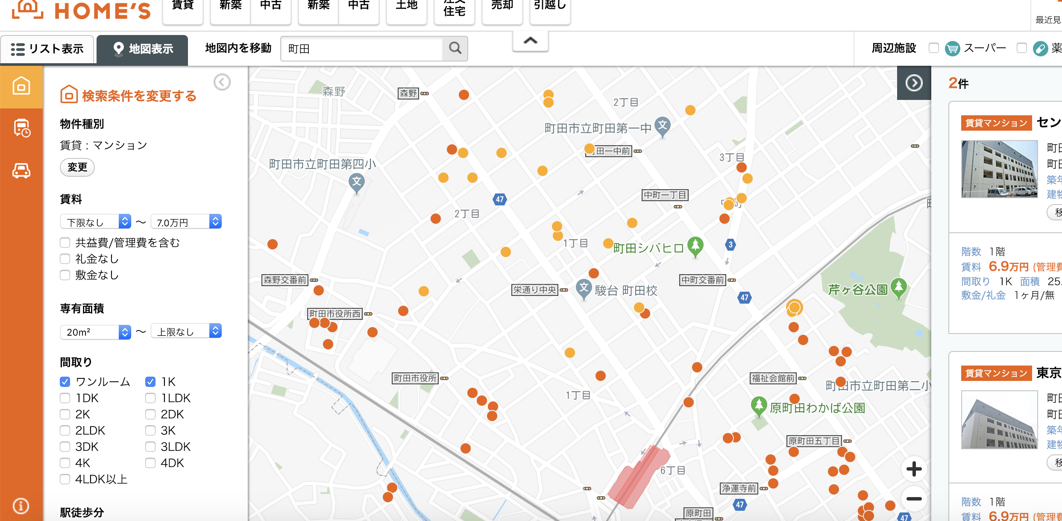Uncheck the ワンルーム layout checkbox
Image resolution: width=1062 pixels, height=521 pixels.
point(65,382)
